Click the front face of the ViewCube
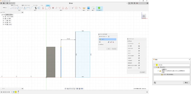This screenshot has height=94, width=191. pyautogui.click(x=144, y=16)
